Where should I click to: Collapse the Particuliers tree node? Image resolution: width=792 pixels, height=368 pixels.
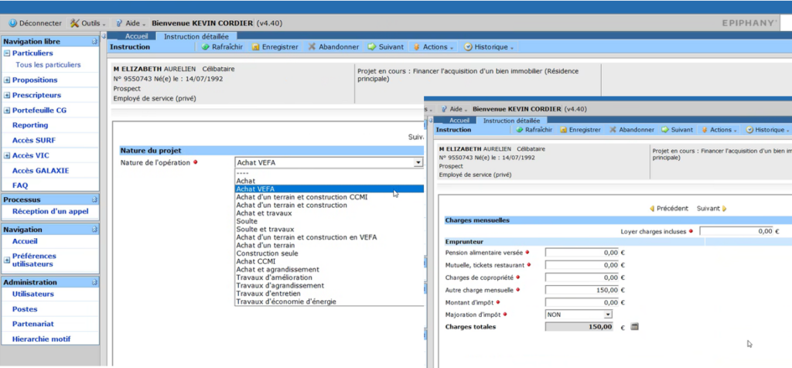pos(7,53)
